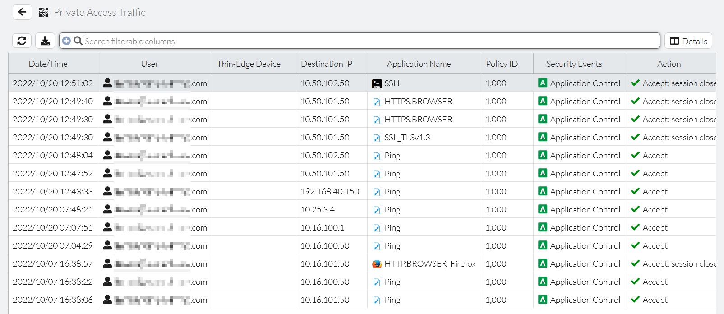The image size is (724, 314).
Task: Click the Private Access Traffic title icon
Action: tap(43, 13)
